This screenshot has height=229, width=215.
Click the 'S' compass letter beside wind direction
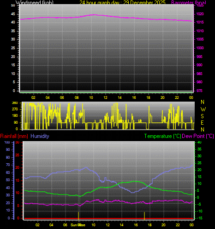(203, 116)
